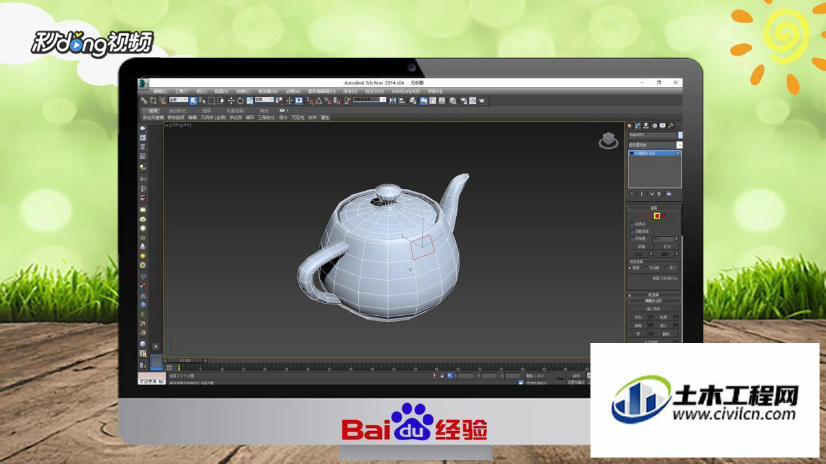Click the 几何体 (全部) ribbon panel button
The image size is (826, 464).
[x=213, y=118]
